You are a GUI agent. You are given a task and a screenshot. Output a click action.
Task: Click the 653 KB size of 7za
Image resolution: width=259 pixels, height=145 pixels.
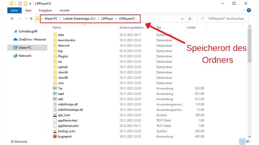tap(199, 88)
